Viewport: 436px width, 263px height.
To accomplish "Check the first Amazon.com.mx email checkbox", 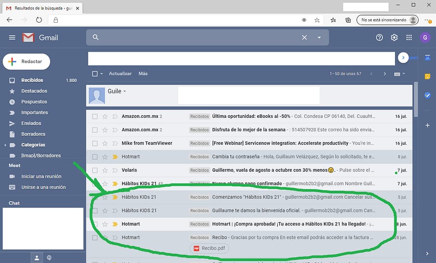I will (x=95, y=116).
